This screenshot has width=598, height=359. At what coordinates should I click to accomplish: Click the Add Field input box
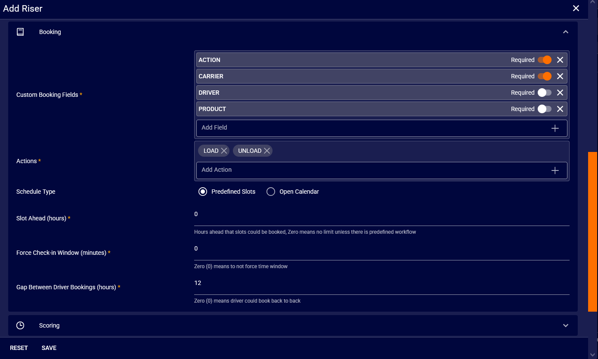[x=382, y=128]
